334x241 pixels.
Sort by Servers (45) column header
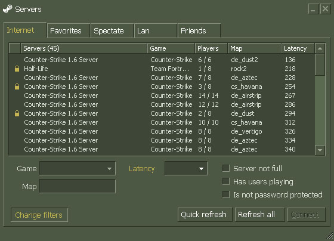(x=84, y=48)
